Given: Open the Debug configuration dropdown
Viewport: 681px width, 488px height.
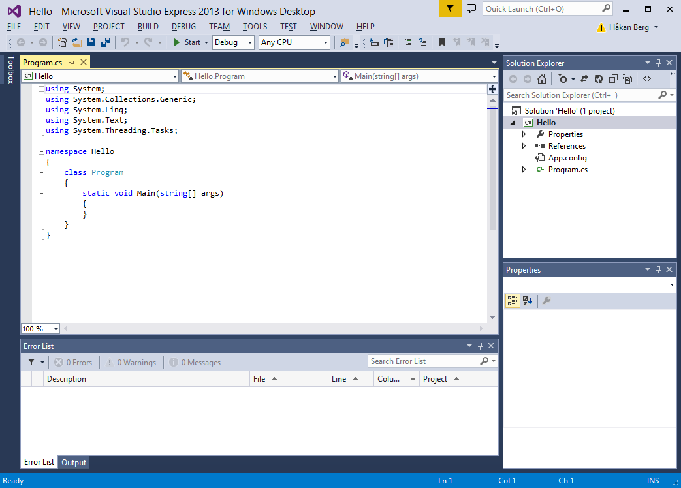Looking at the screenshot, I should tap(233, 42).
